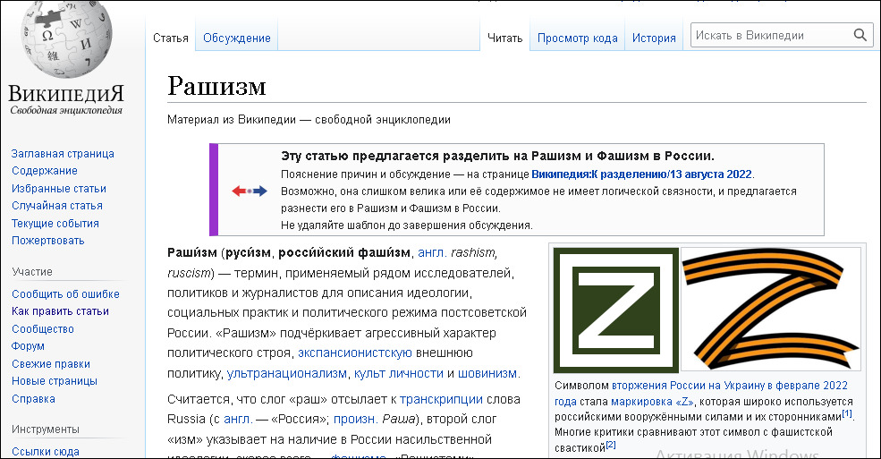Open the Обсуждение tab
The height and width of the screenshot is (459, 881).
[x=236, y=38]
